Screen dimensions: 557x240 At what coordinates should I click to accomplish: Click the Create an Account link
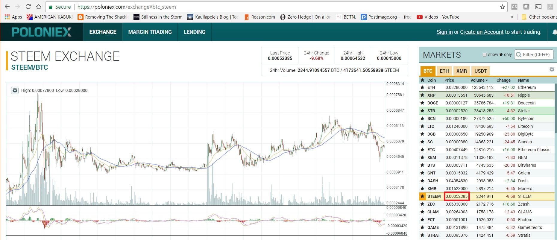[482, 32]
